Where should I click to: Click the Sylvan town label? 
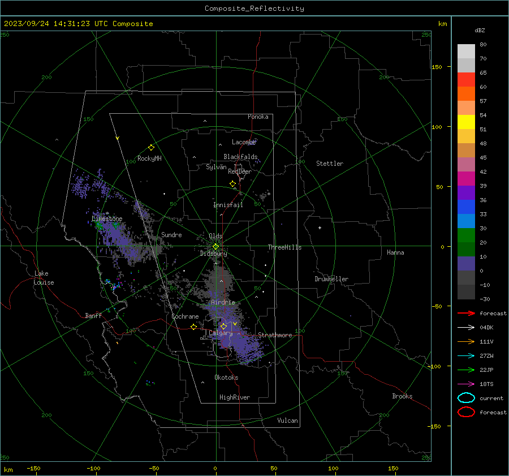pos(216,167)
